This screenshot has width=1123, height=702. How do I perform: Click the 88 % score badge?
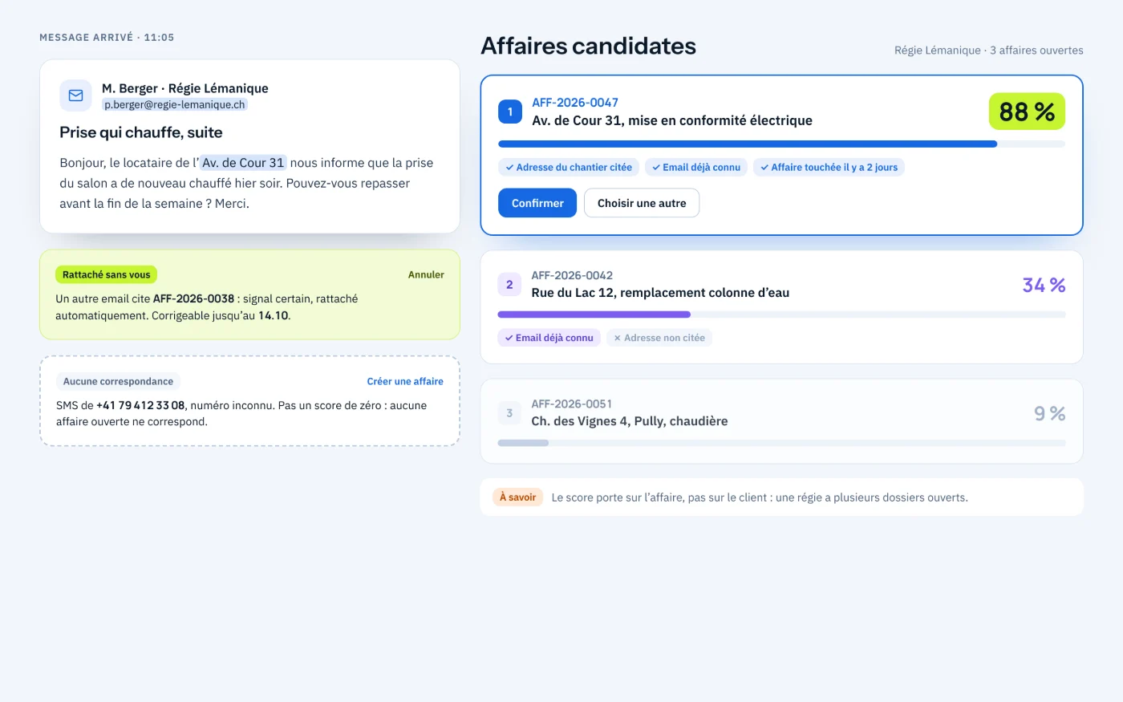point(1027,112)
